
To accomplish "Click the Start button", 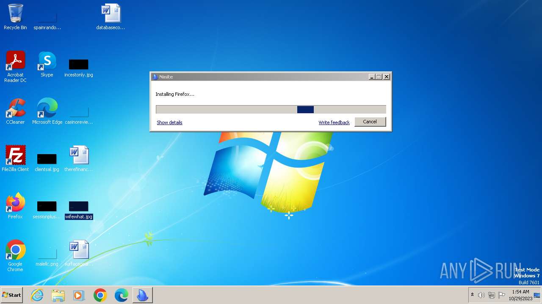I will click(12, 295).
